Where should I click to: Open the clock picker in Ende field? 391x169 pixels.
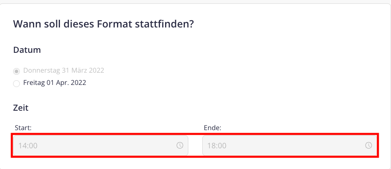coord(369,145)
